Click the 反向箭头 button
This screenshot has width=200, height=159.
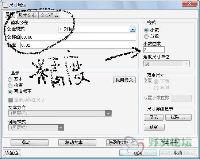(124, 80)
